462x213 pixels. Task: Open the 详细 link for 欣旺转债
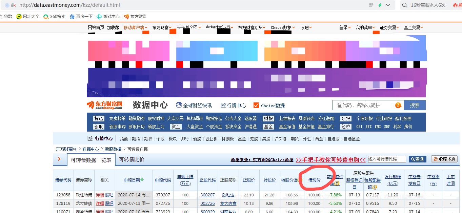(101, 195)
